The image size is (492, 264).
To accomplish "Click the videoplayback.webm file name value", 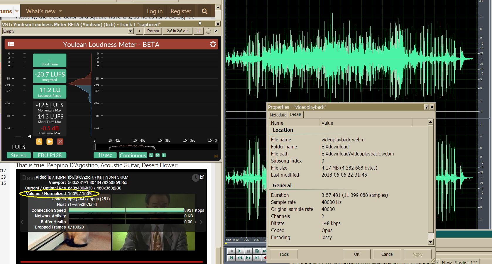I will pos(343,140).
